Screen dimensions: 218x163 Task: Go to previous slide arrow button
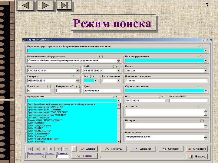tap(25, 5)
